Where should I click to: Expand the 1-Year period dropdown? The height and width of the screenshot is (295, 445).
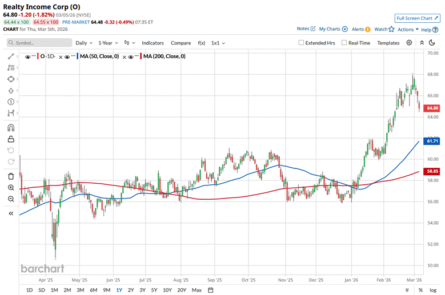pos(108,43)
